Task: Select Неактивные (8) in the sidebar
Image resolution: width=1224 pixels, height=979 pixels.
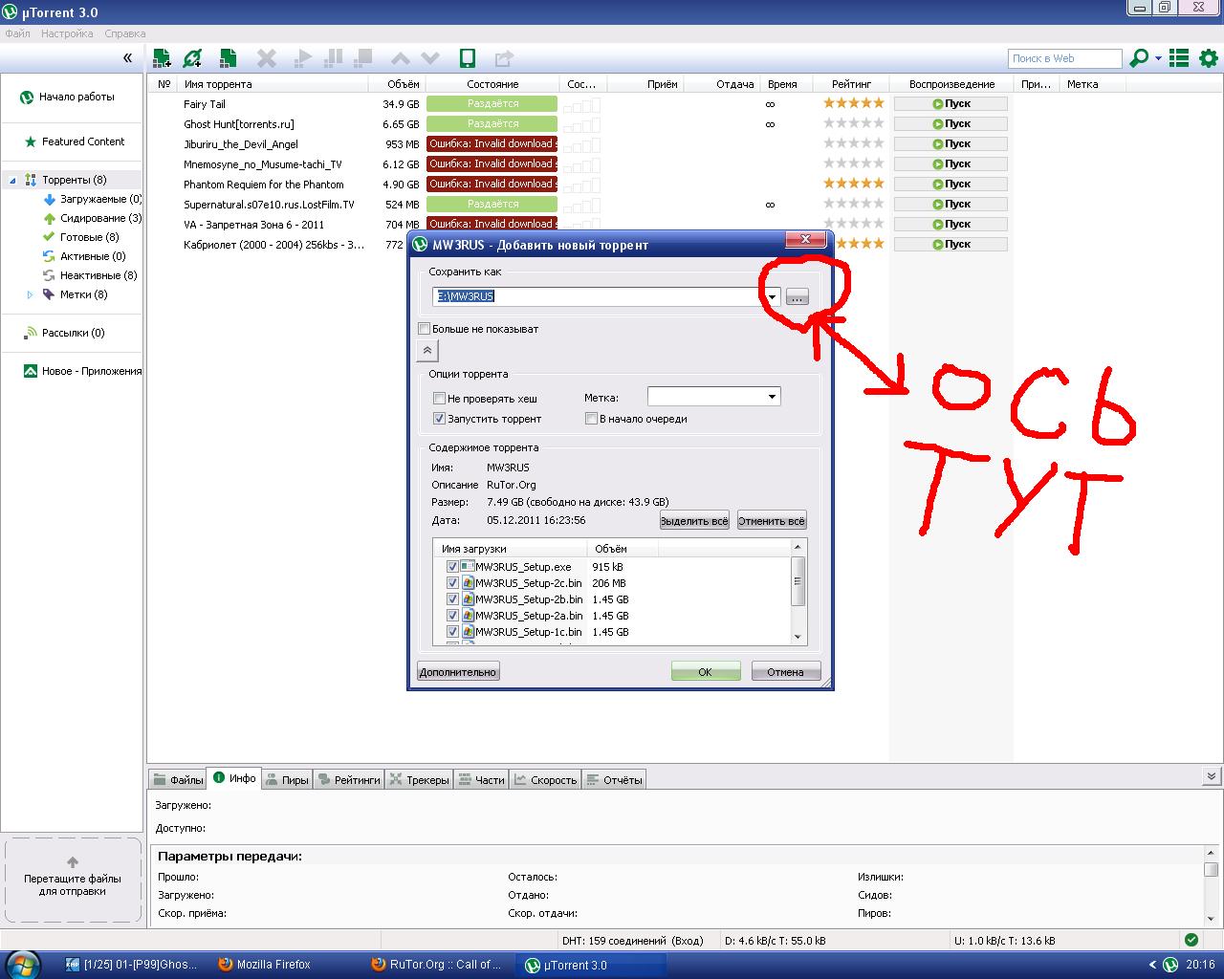Action: 90,275
